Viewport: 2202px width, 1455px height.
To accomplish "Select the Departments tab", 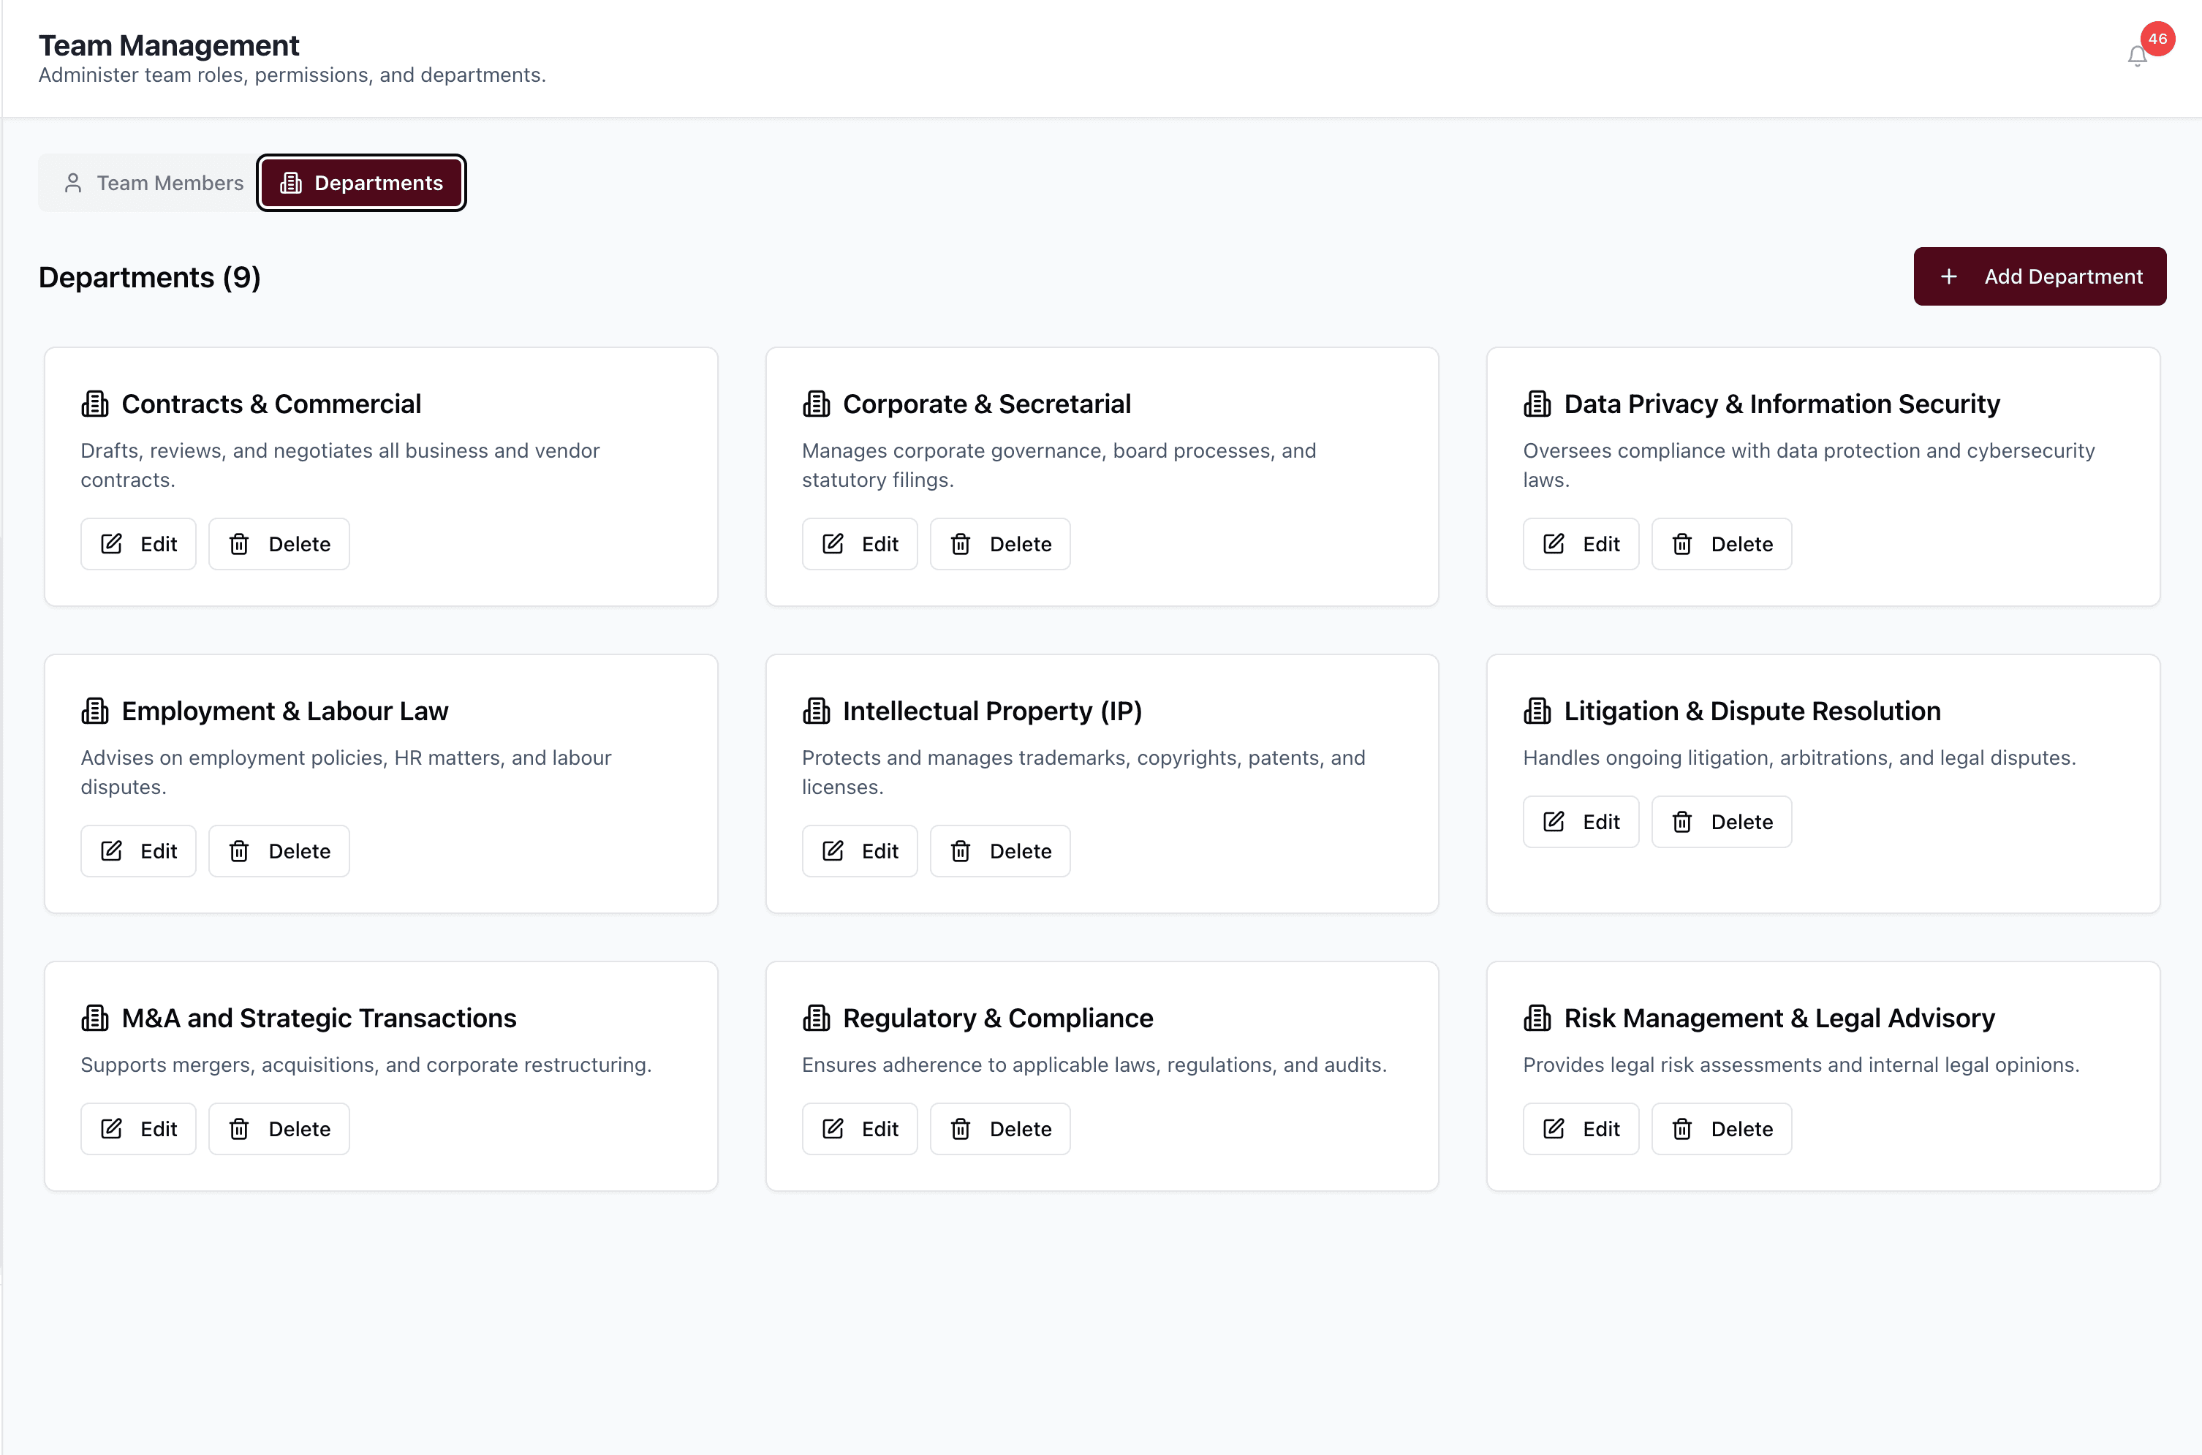I will [361, 183].
